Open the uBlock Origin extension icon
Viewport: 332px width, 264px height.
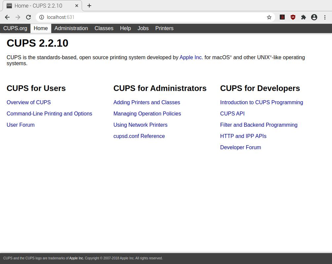[x=293, y=17]
